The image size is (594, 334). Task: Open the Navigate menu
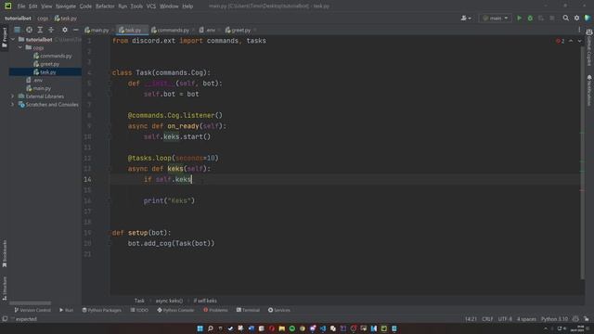point(66,6)
